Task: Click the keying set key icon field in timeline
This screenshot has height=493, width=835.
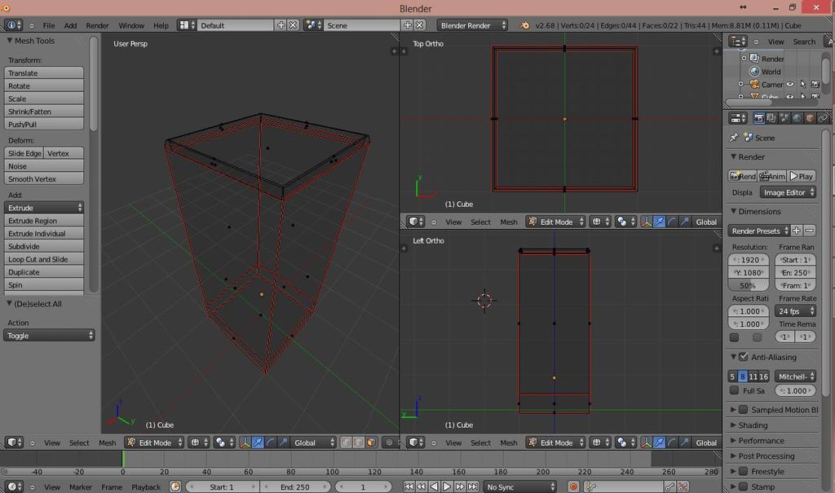Action: click(623, 486)
